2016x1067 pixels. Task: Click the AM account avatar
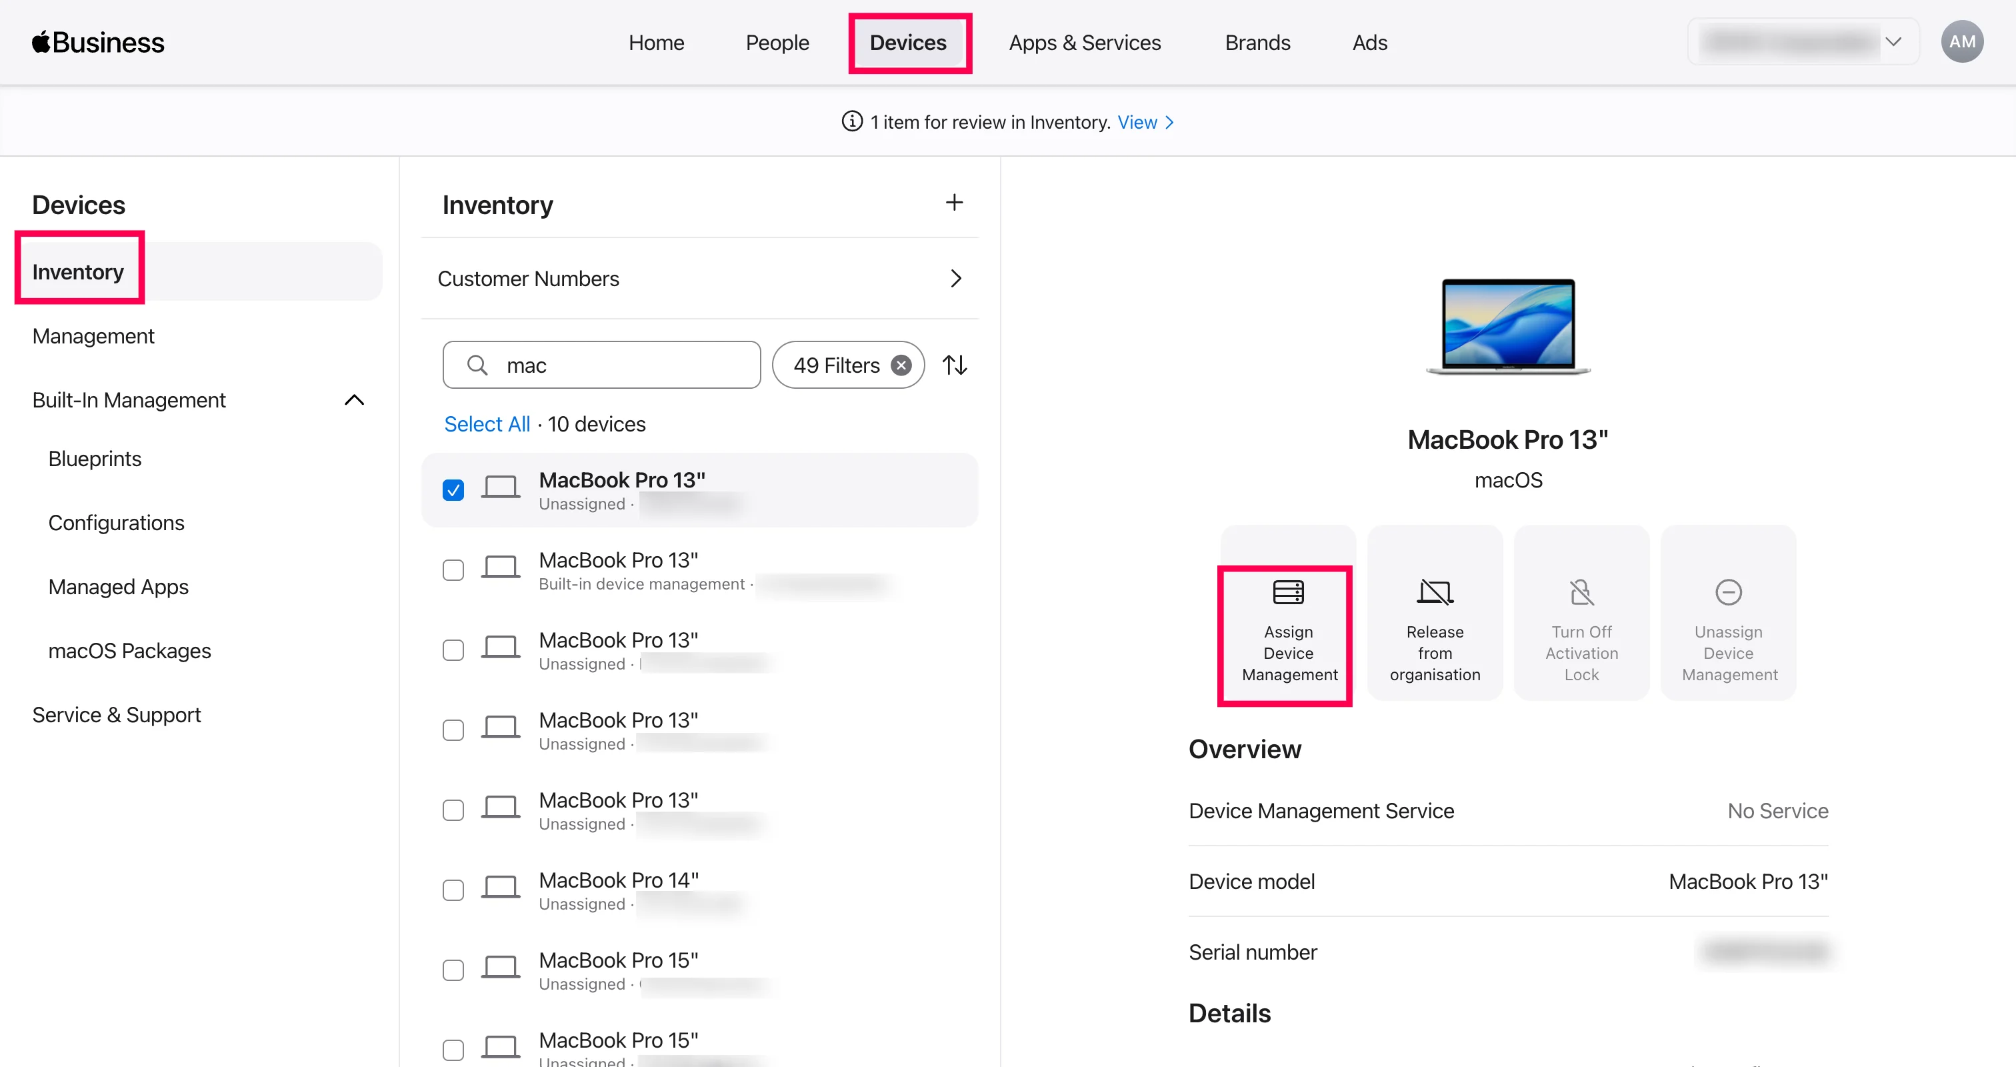(1961, 41)
